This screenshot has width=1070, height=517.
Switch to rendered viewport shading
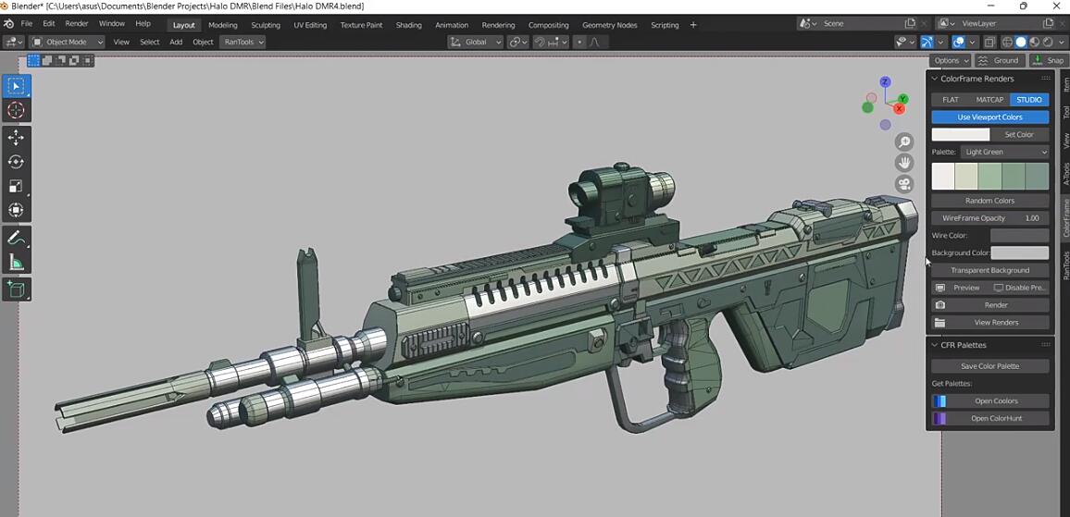[1048, 42]
